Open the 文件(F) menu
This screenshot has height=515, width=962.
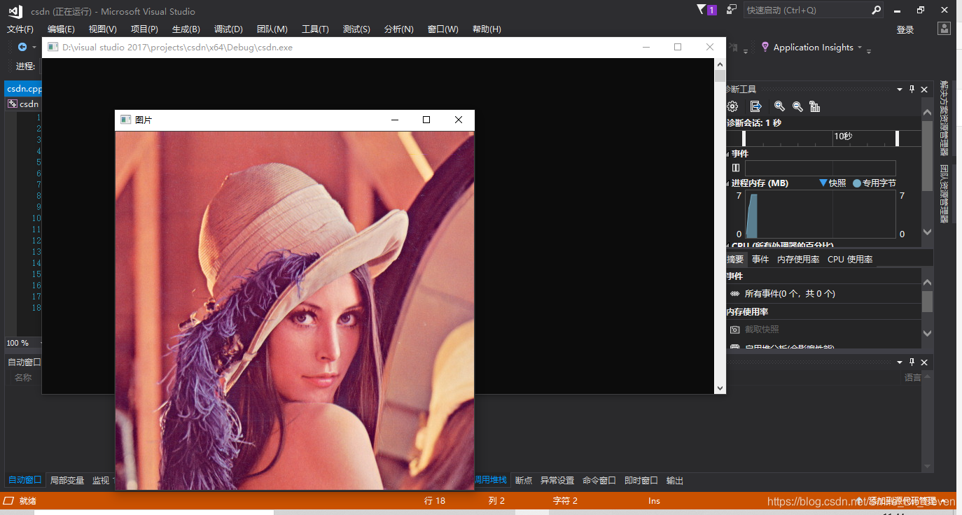(x=20, y=29)
